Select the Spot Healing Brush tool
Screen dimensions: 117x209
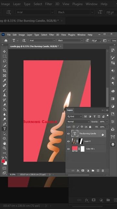pos(4,85)
